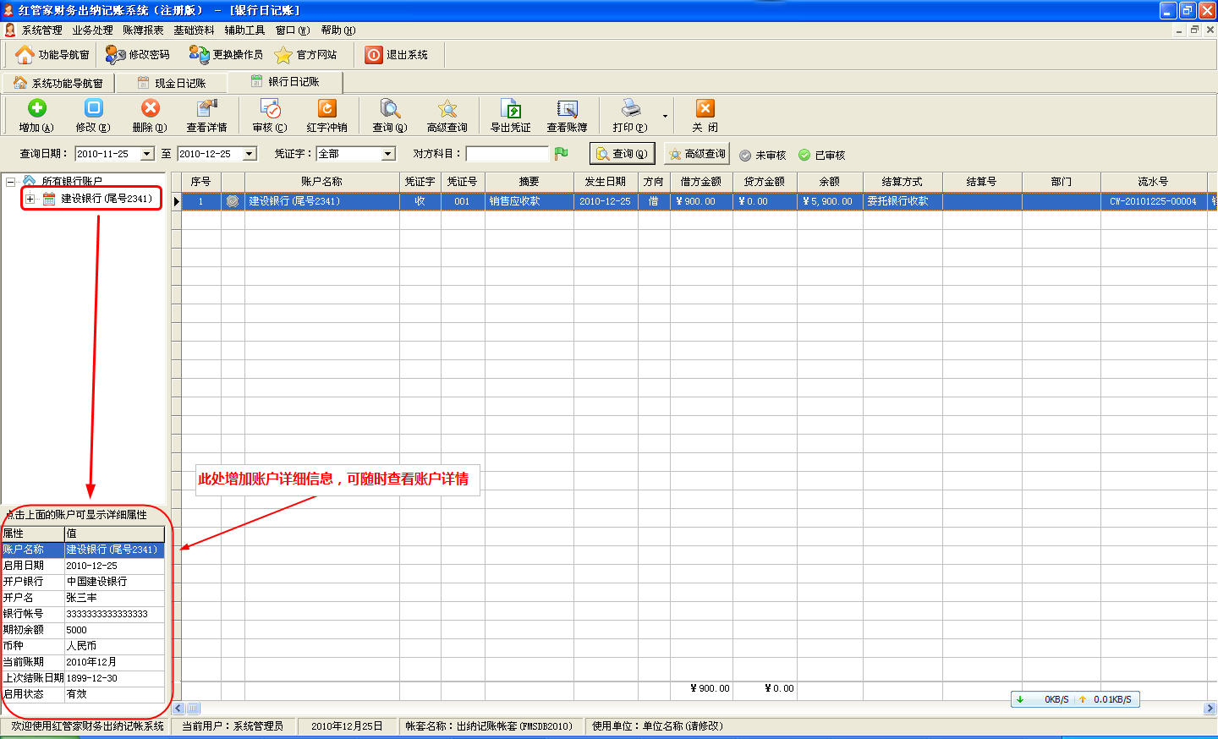The width and height of the screenshot is (1218, 739).
Task: Click the red Delete (删除) icon
Action: (150, 109)
